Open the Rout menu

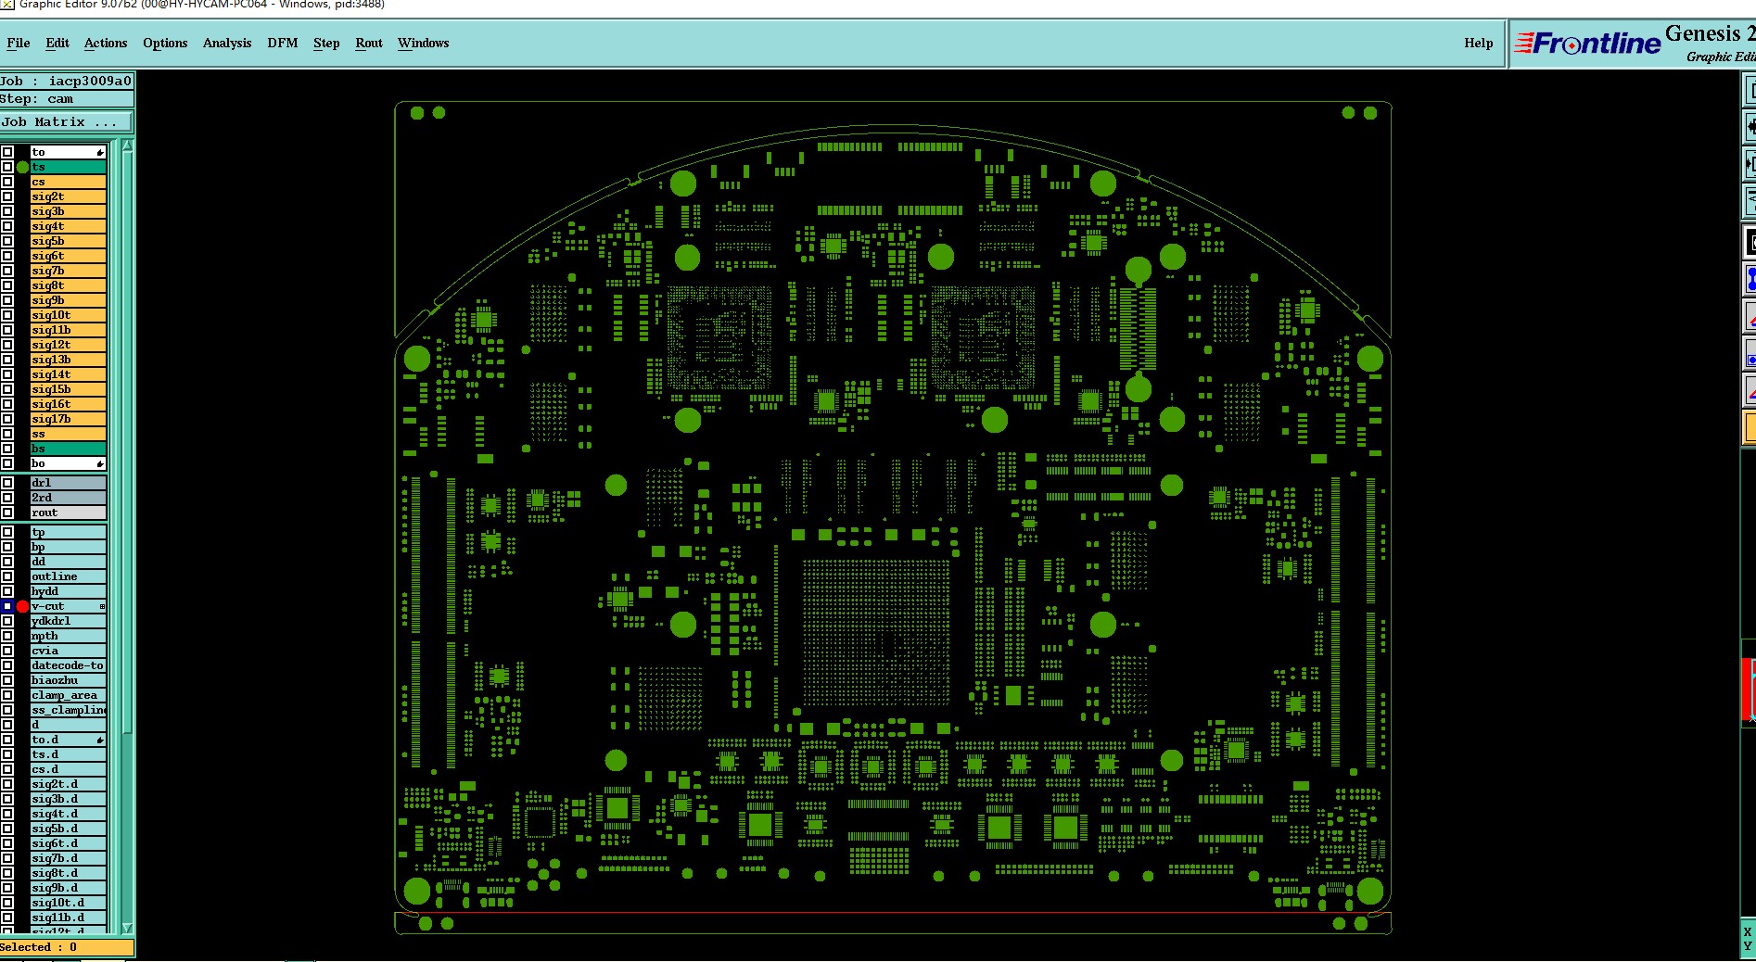tap(369, 43)
